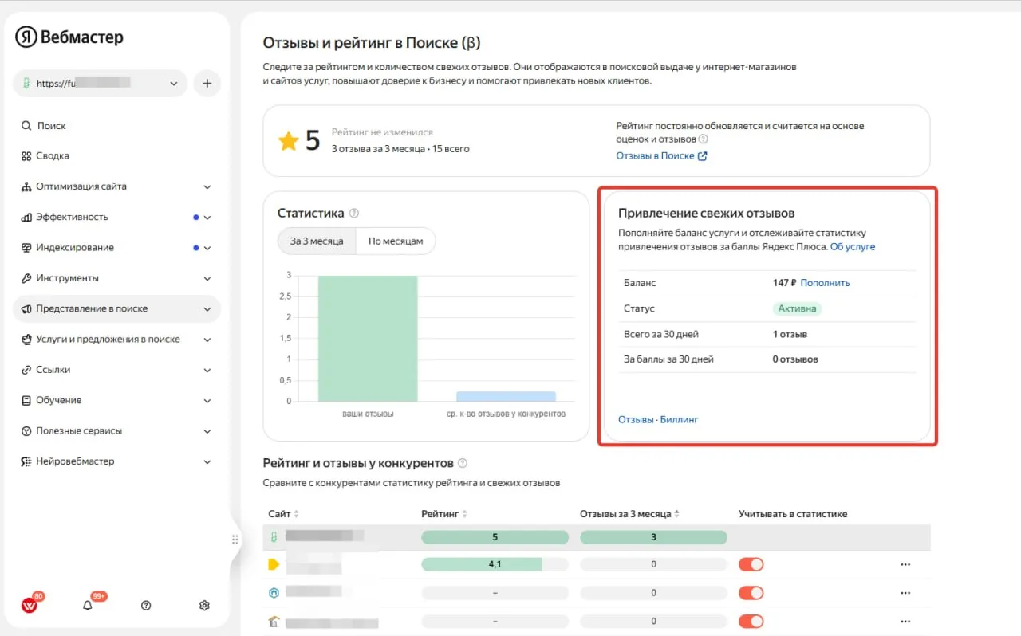The height and width of the screenshot is (636, 1021).
Task: Click the teal hexagon site icon in the table
Action: point(273,593)
